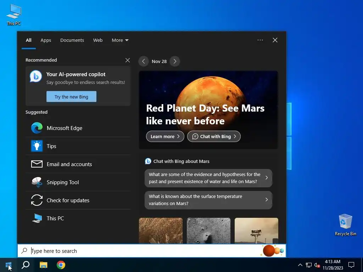Click Your AI-powered copilot heading

pyautogui.click(x=76, y=74)
